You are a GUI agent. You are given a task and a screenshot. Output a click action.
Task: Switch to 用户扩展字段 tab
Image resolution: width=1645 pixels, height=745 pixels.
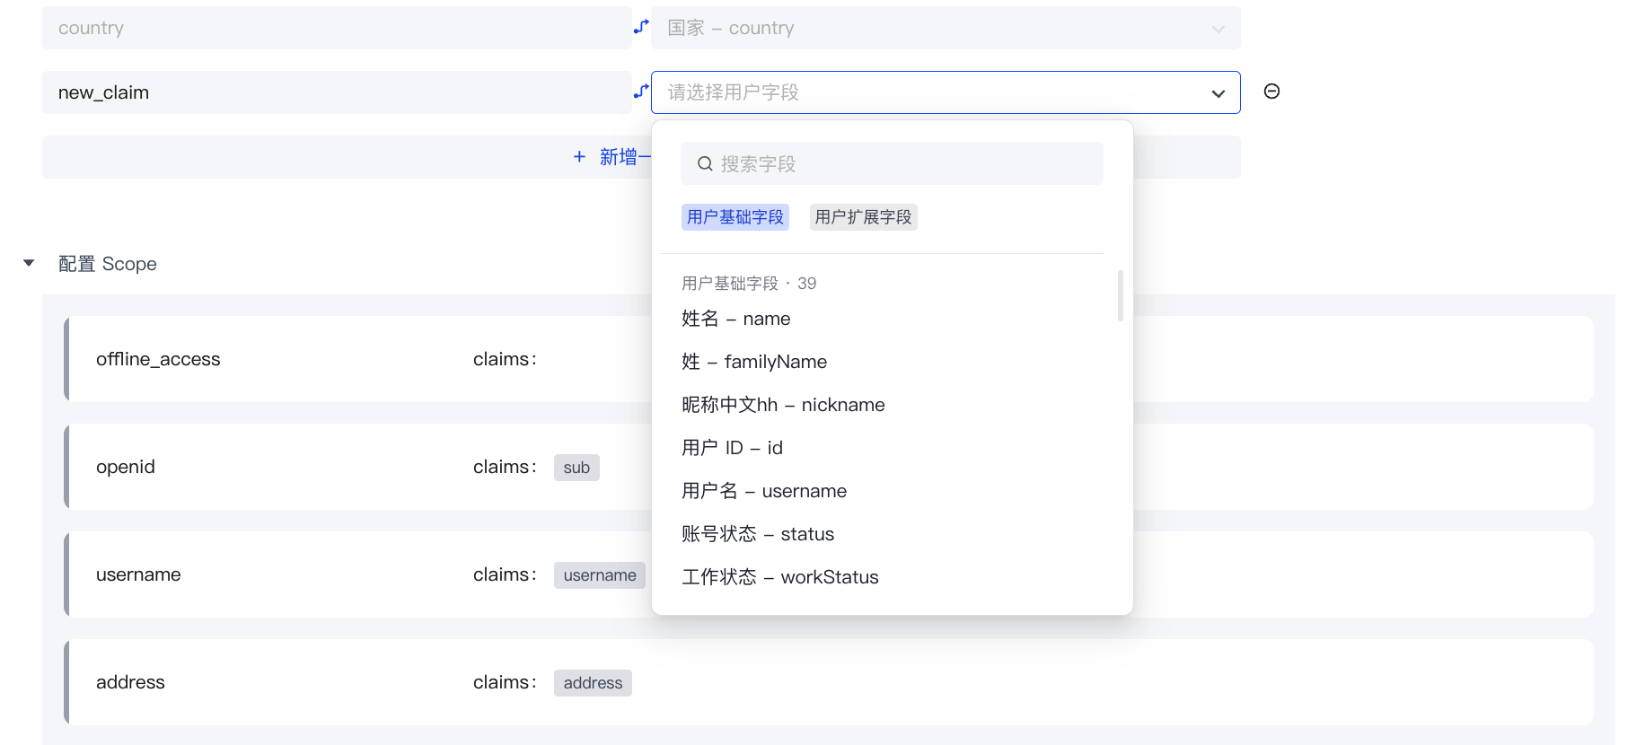[863, 217]
